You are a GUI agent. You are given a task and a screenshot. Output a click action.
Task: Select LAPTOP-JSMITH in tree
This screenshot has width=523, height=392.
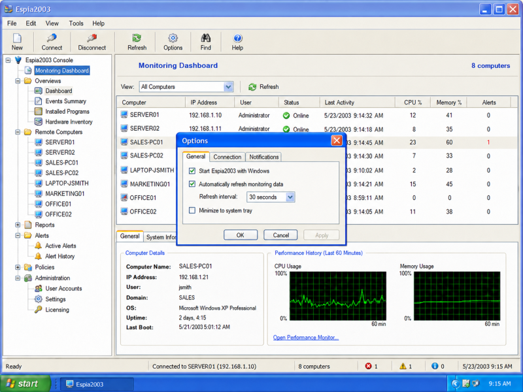coord(67,183)
